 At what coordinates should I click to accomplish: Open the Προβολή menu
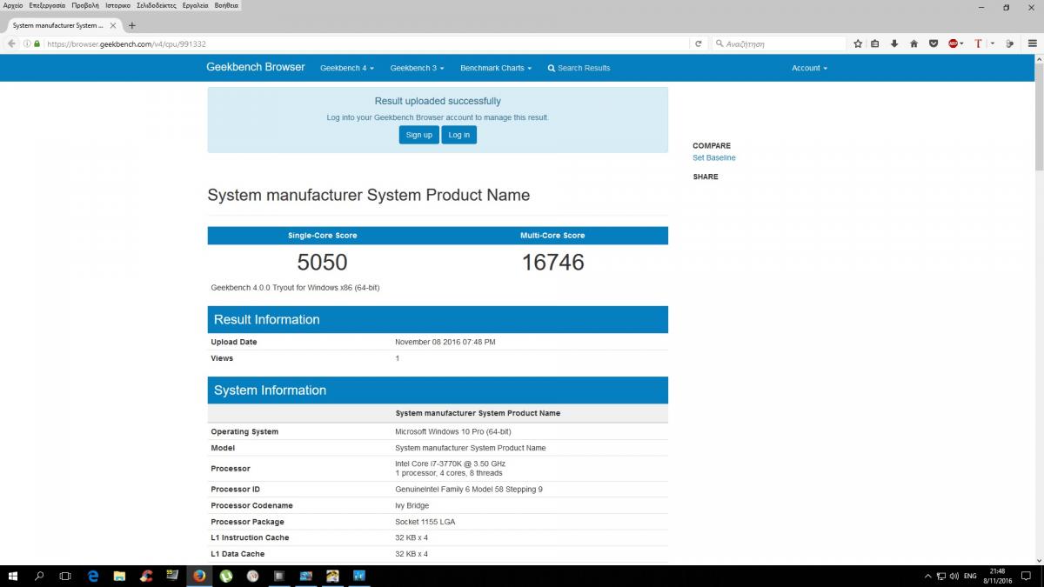85,5
